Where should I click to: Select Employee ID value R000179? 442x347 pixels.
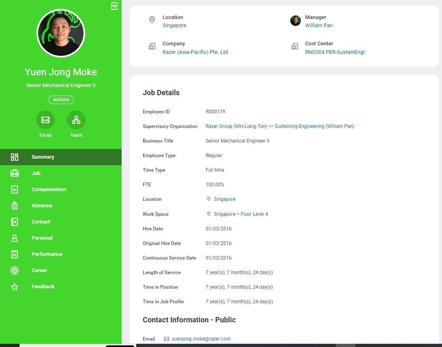(x=215, y=112)
